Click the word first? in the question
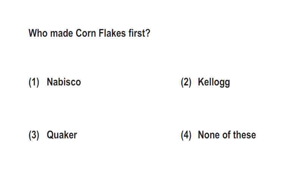This screenshot has height=189, width=284. click(x=139, y=33)
